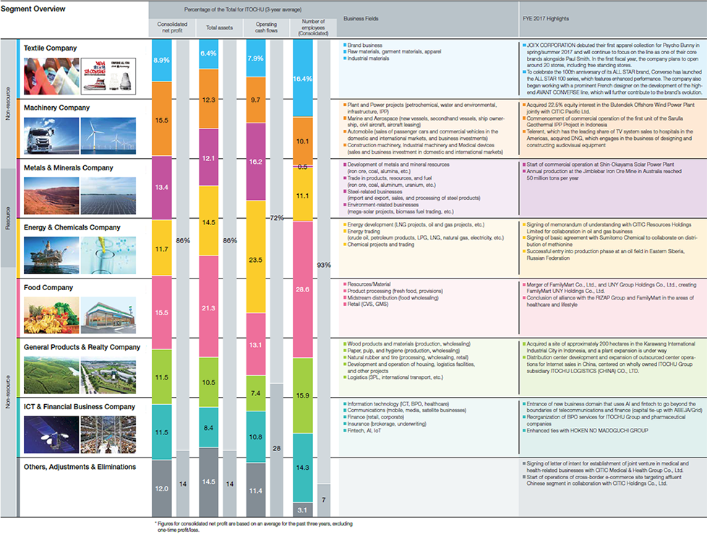Image resolution: width=707 pixels, height=534 pixels.
Task: Open the solar panels thumbnail
Action: (108, 196)
